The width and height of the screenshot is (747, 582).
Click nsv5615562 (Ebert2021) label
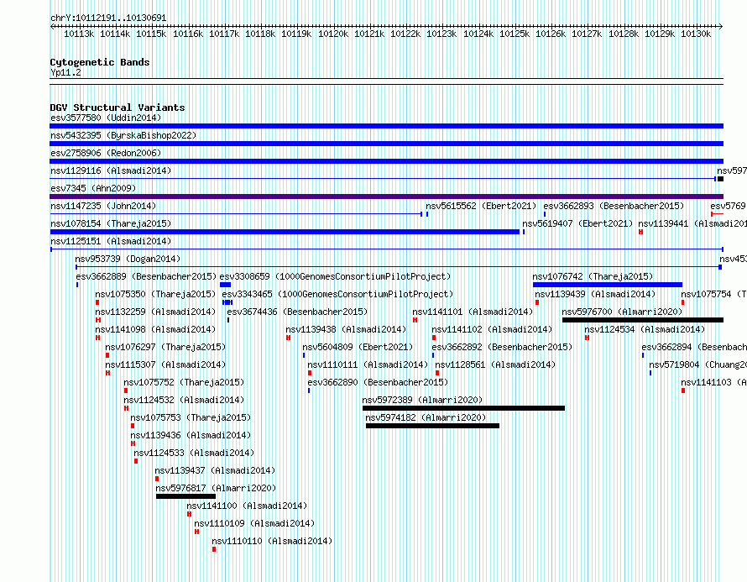point(481,206)
